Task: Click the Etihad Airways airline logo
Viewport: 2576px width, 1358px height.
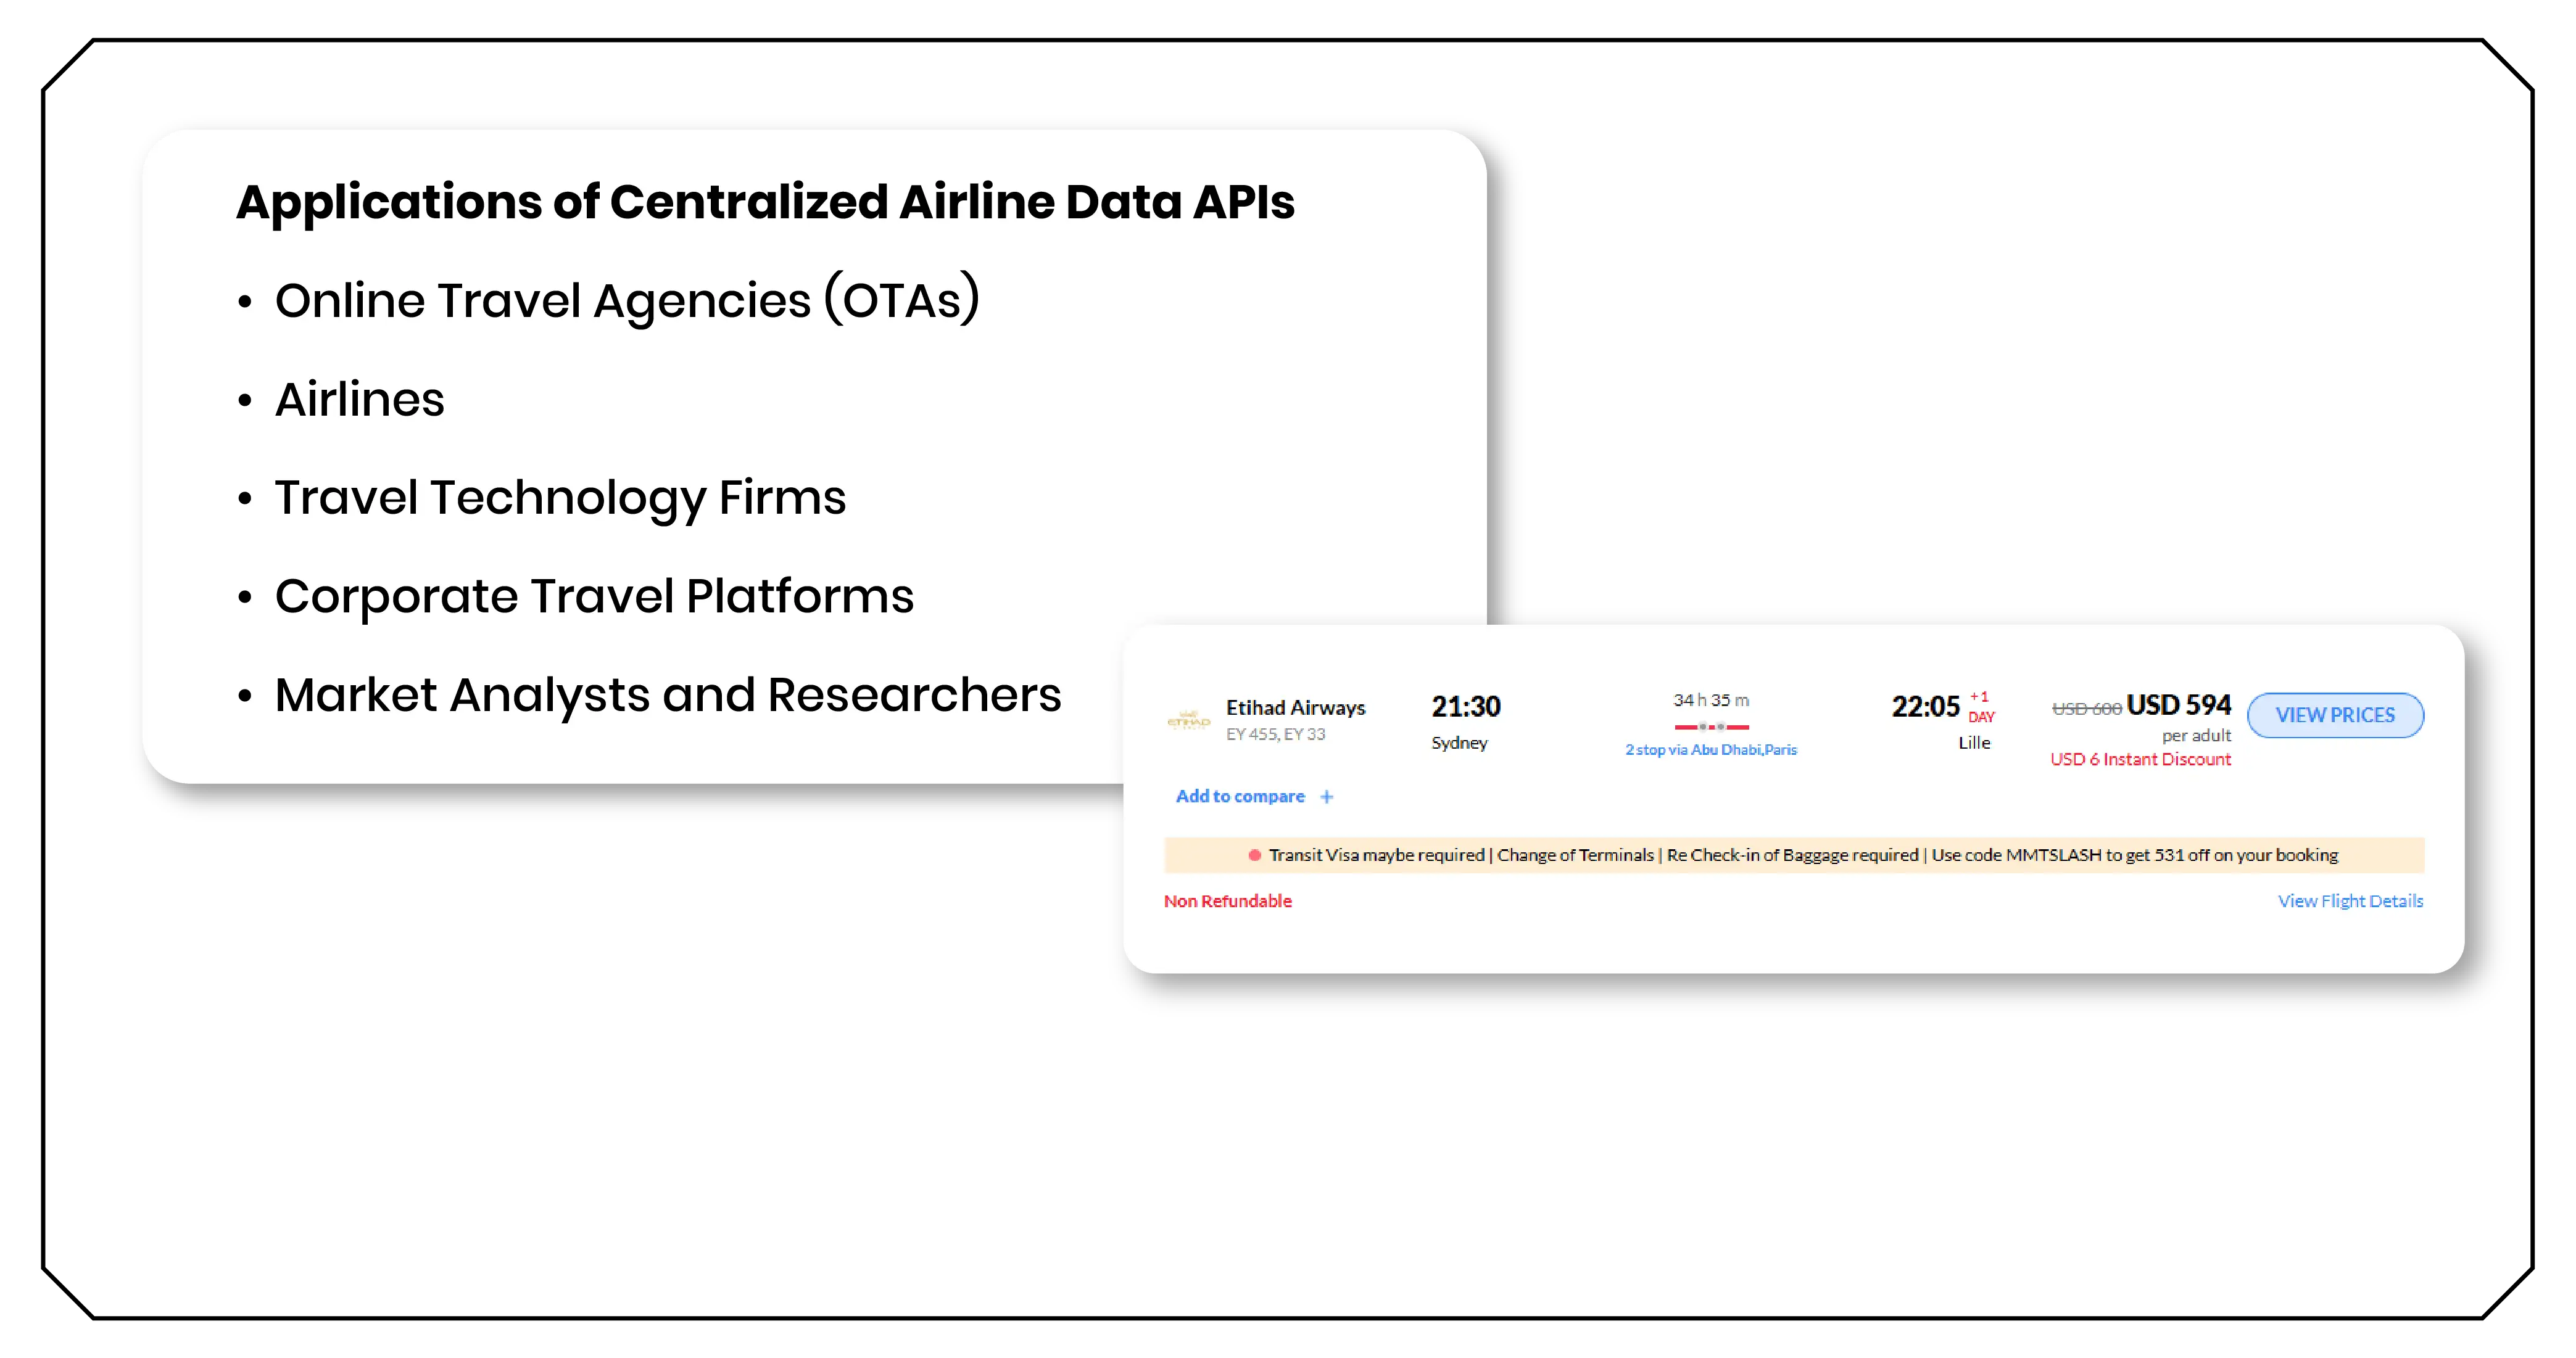Action: click(x=1190, y=720)
